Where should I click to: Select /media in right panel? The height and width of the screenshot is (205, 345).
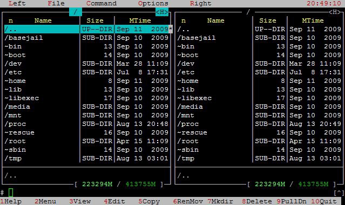coord(259,107)
